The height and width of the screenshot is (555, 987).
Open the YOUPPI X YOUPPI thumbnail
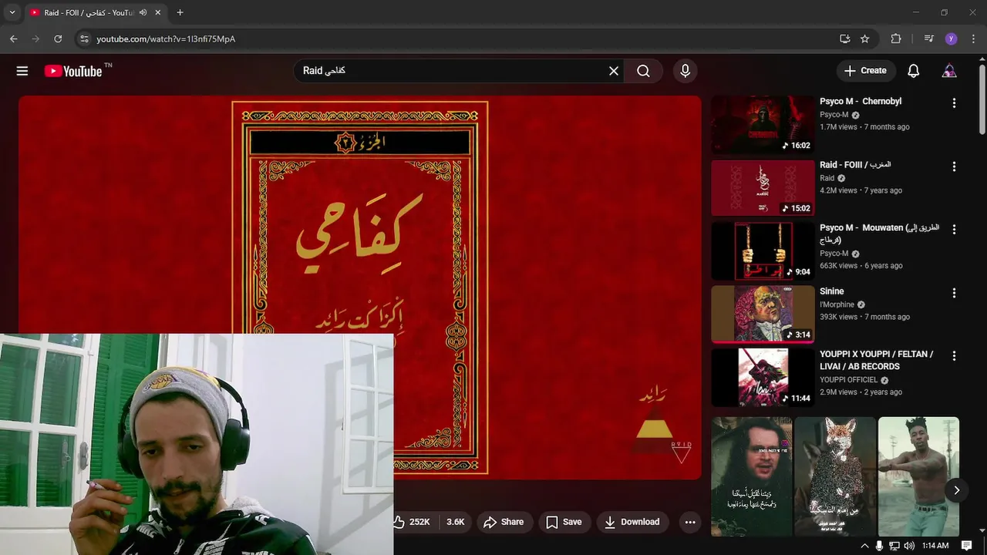[x=763, y=377]
